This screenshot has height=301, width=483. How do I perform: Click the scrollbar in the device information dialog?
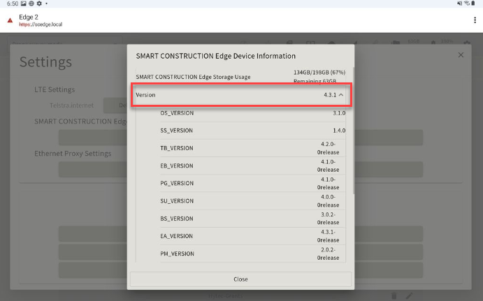pyautogui.click(x=353, y=129)
